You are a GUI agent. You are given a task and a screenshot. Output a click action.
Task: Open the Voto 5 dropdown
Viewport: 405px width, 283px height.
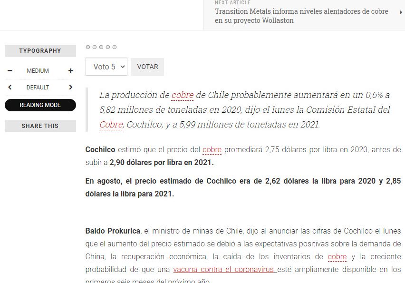pos(106,67)
